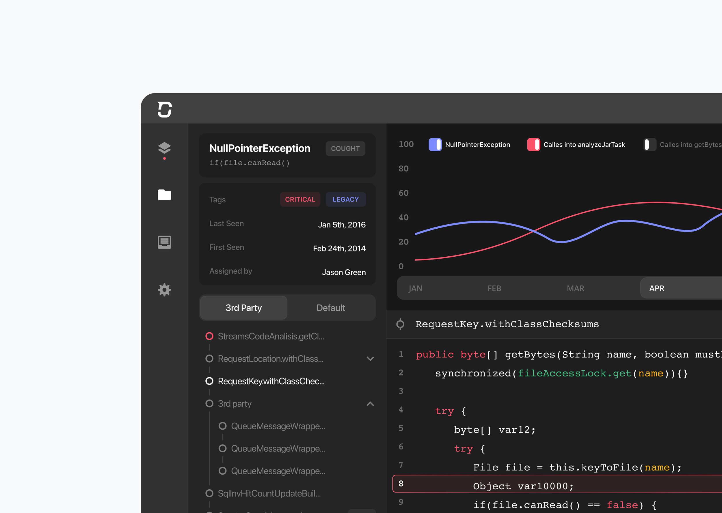This screenshot has width=722, height=513.
Task: Open the layers stack sidebar icon
Action: point(164,148)
